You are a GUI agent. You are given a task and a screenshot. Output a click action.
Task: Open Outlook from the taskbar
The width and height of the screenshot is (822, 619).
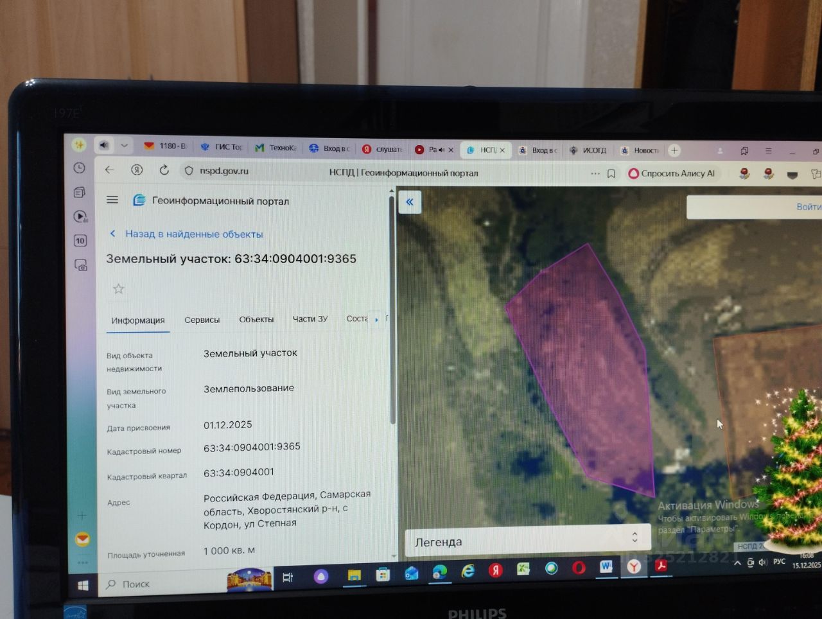[411, 573]
